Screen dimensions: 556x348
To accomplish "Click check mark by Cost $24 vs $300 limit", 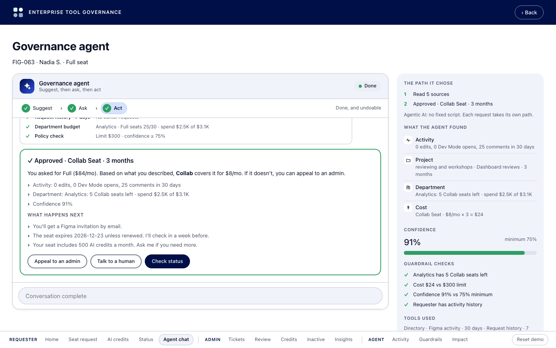I will tap(406, 285).
